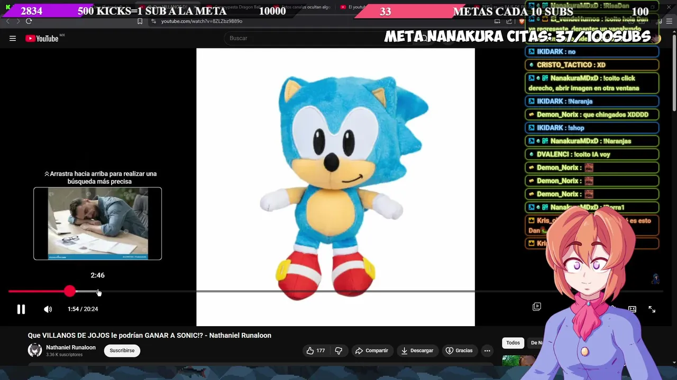The width and height of the screenshot is (677, 380).
Task: Dislike the video with the thumbs-down icon
Action: click(x=339, y=350)
